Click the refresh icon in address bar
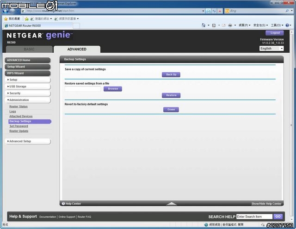Image resolution: width=296 pixels, height=229 pixels. pos(214,11)
